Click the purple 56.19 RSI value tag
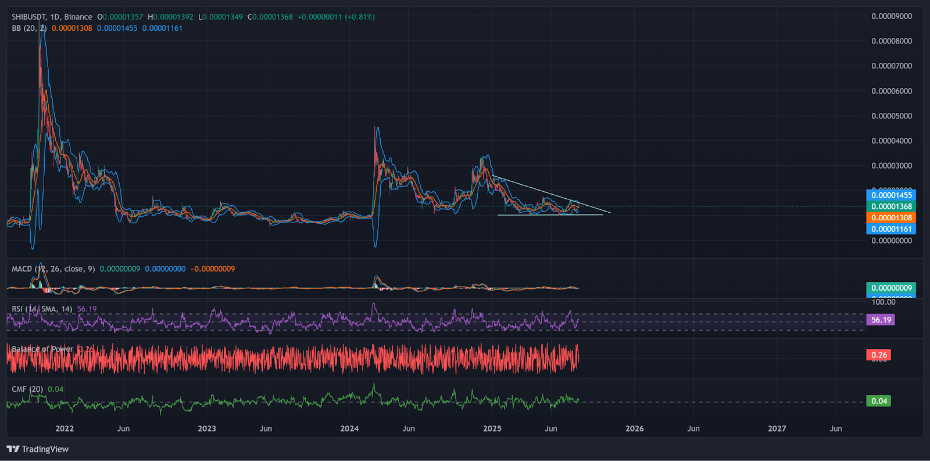This screenshot has height=461, width=930. [x=881, y=320]
